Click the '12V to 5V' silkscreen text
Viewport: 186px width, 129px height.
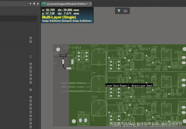tap(133, 46)
